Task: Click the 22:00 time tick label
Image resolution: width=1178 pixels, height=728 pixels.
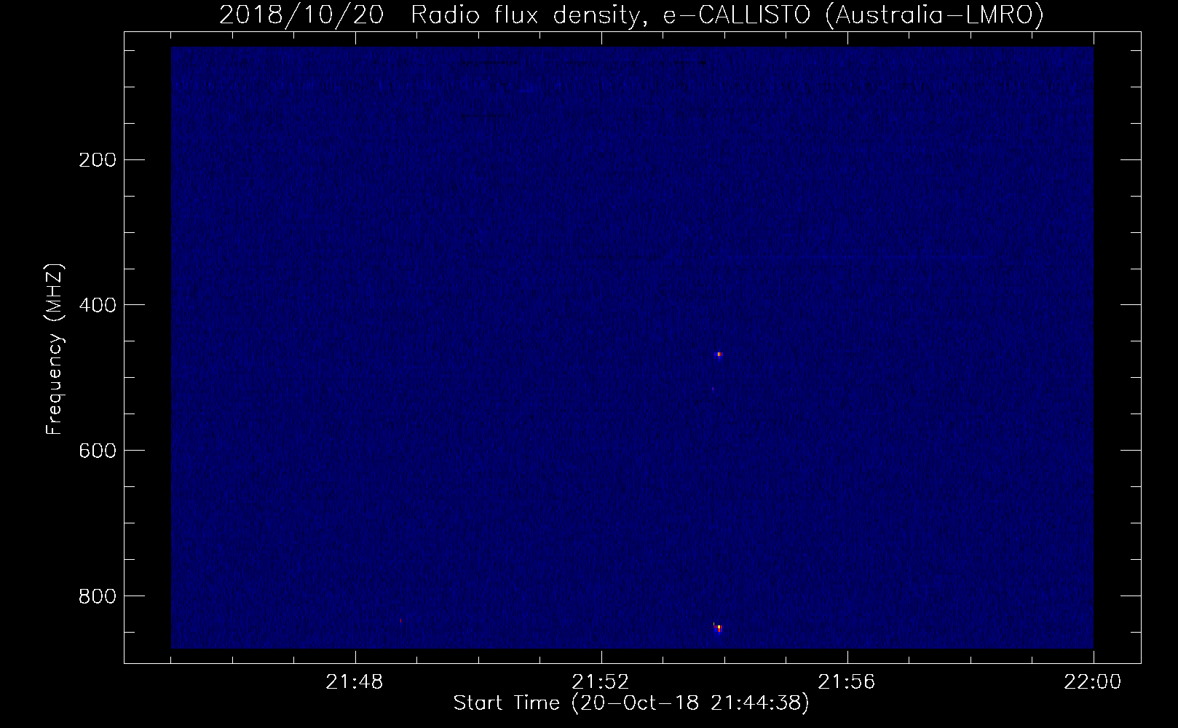Action: point(1093,682)
